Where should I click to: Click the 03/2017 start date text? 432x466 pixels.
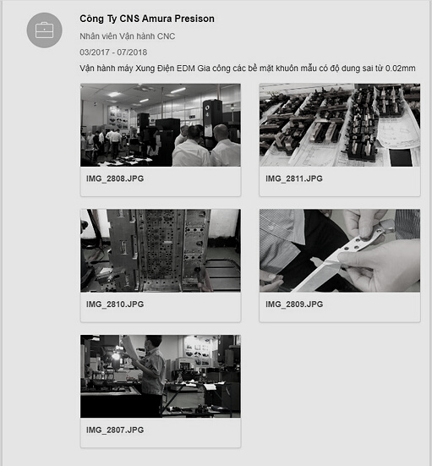pyautogui.click(x=95, y=52)
